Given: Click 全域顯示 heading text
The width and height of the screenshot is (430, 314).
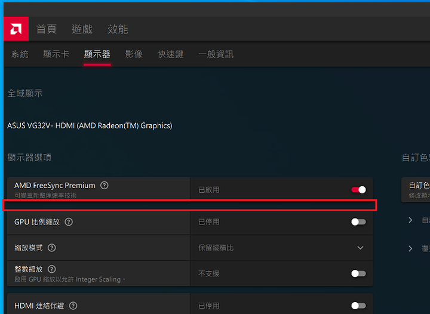Looking at the screenshot, I should click(25, 94).
